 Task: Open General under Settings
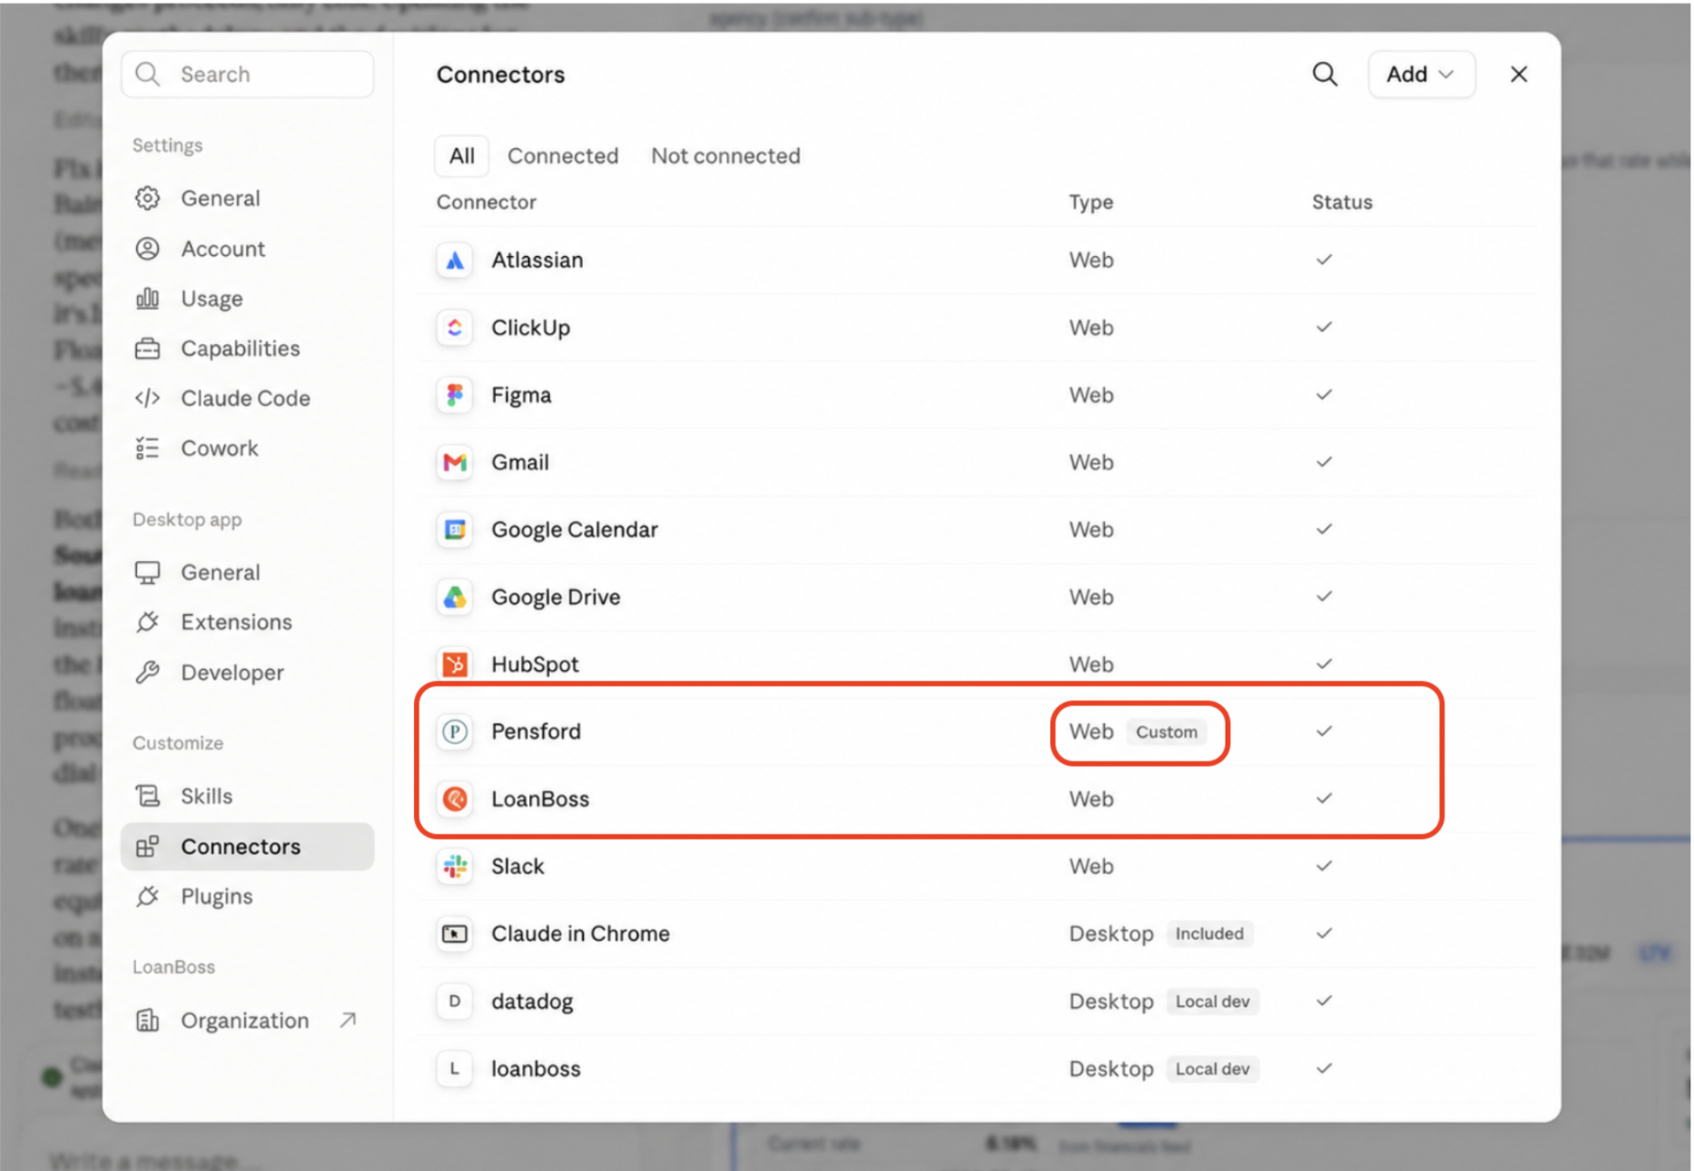[247, 198]
